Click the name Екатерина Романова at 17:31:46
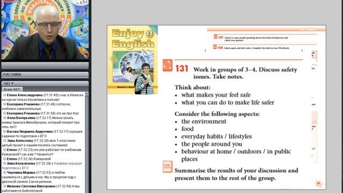 point(23,104)
